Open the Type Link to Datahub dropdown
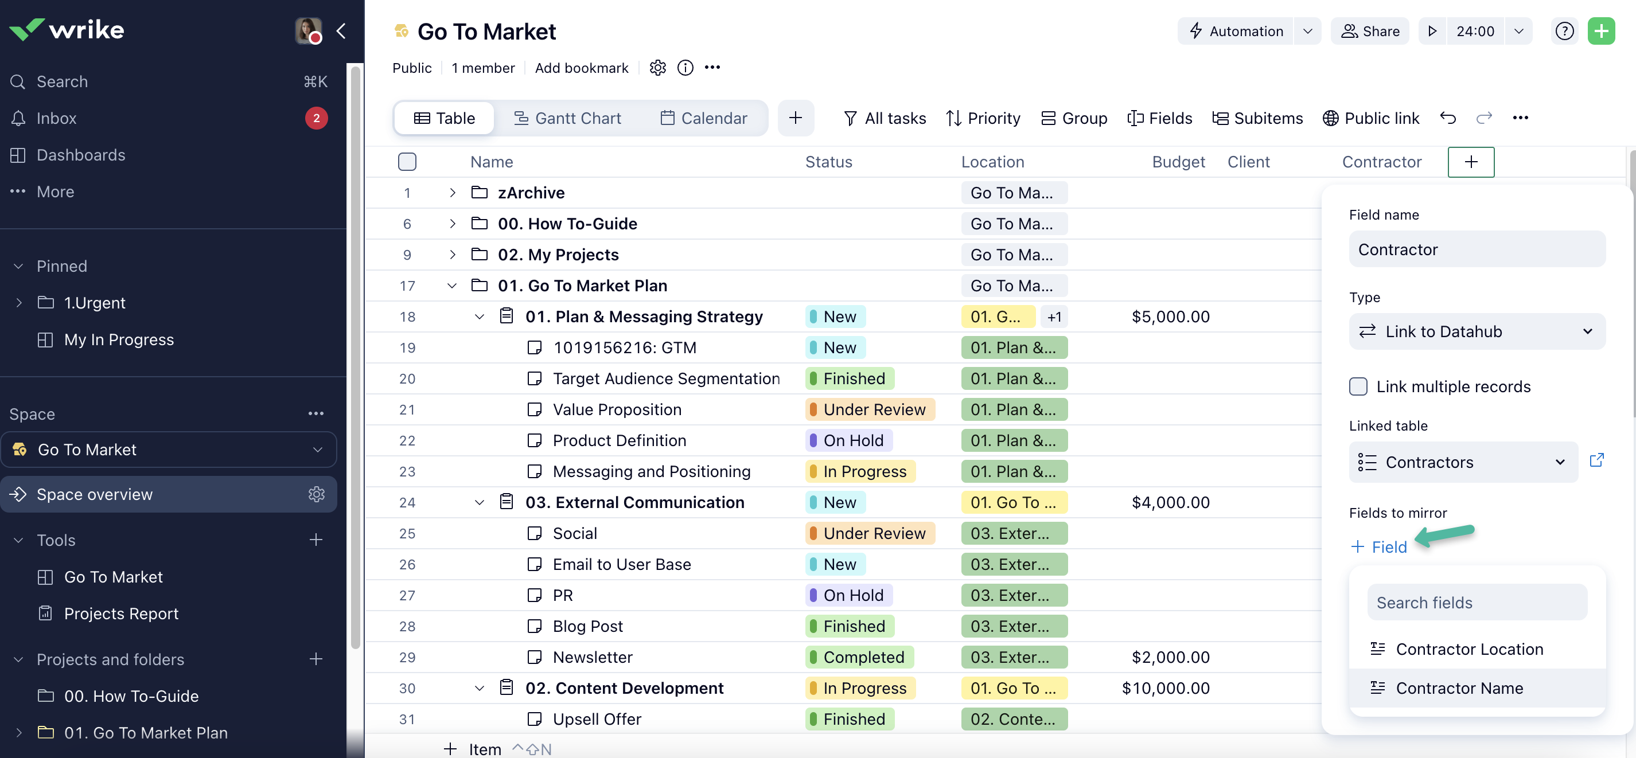The height and width of the screenshot is (758, 1636). (x=1477, y=331)
